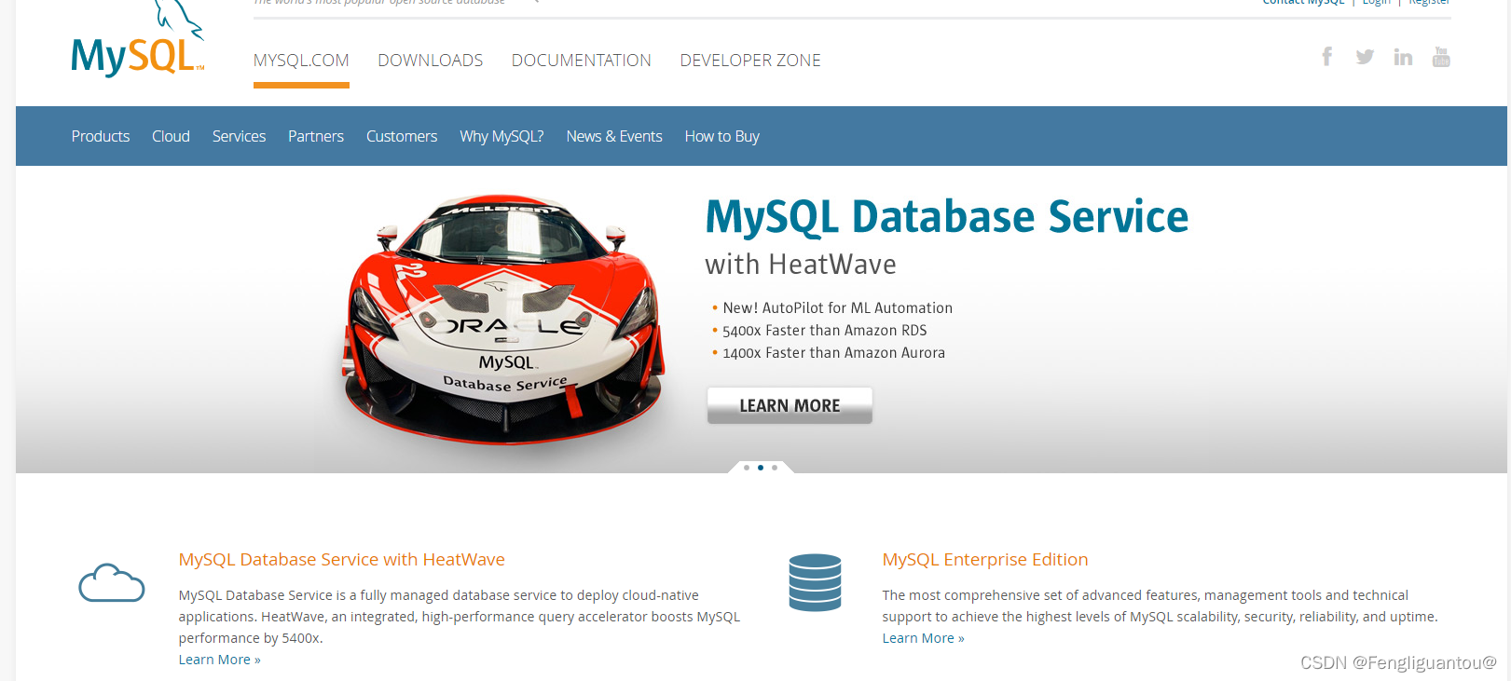Open the Customers menu item

402,136
